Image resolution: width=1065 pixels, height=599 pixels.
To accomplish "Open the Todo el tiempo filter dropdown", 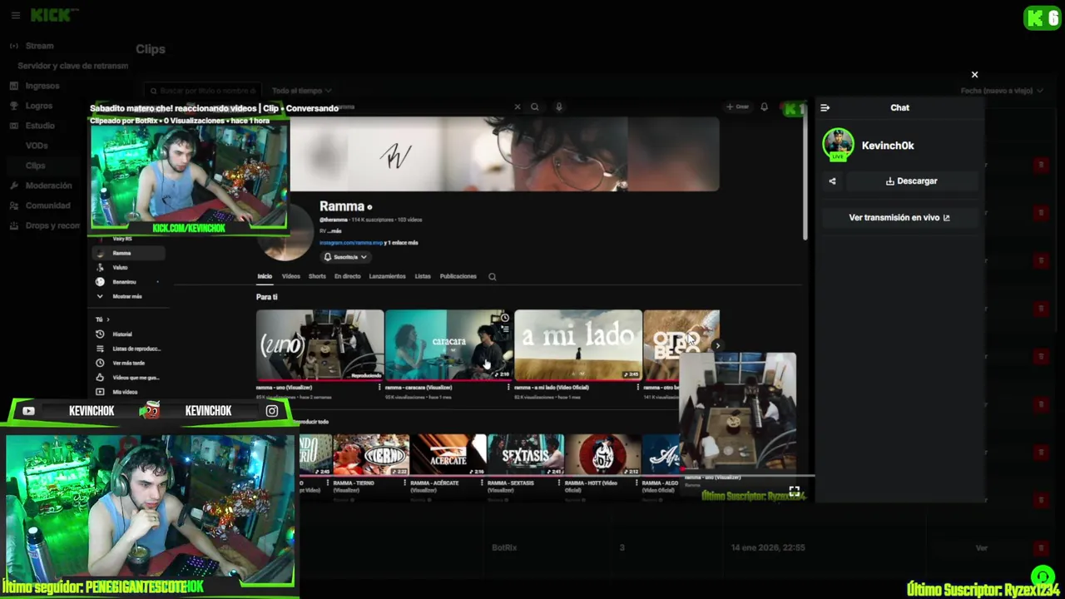I will click(x=301, y=91).
